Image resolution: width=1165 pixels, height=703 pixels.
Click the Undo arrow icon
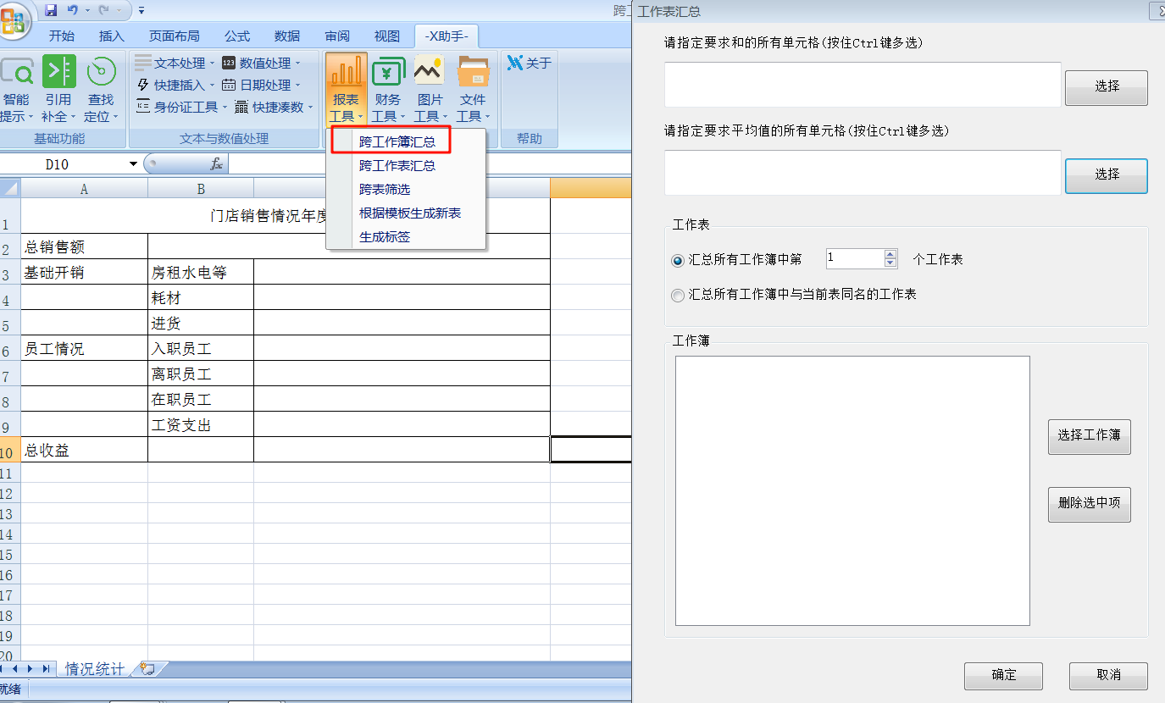tap(72, 10)
